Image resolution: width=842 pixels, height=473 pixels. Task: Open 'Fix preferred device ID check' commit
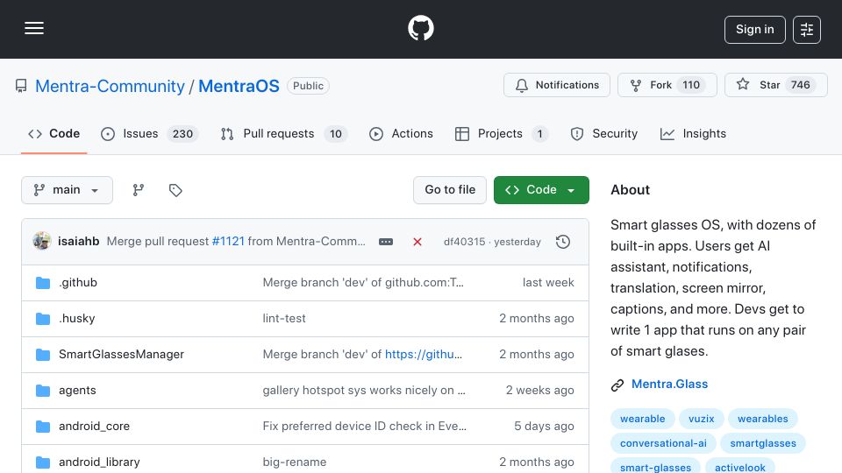click(x=364, y=427)
